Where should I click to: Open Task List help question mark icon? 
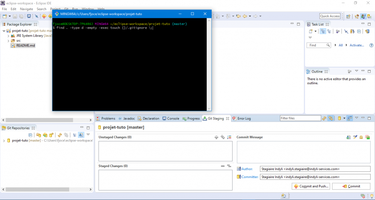(x=371, y=45)
